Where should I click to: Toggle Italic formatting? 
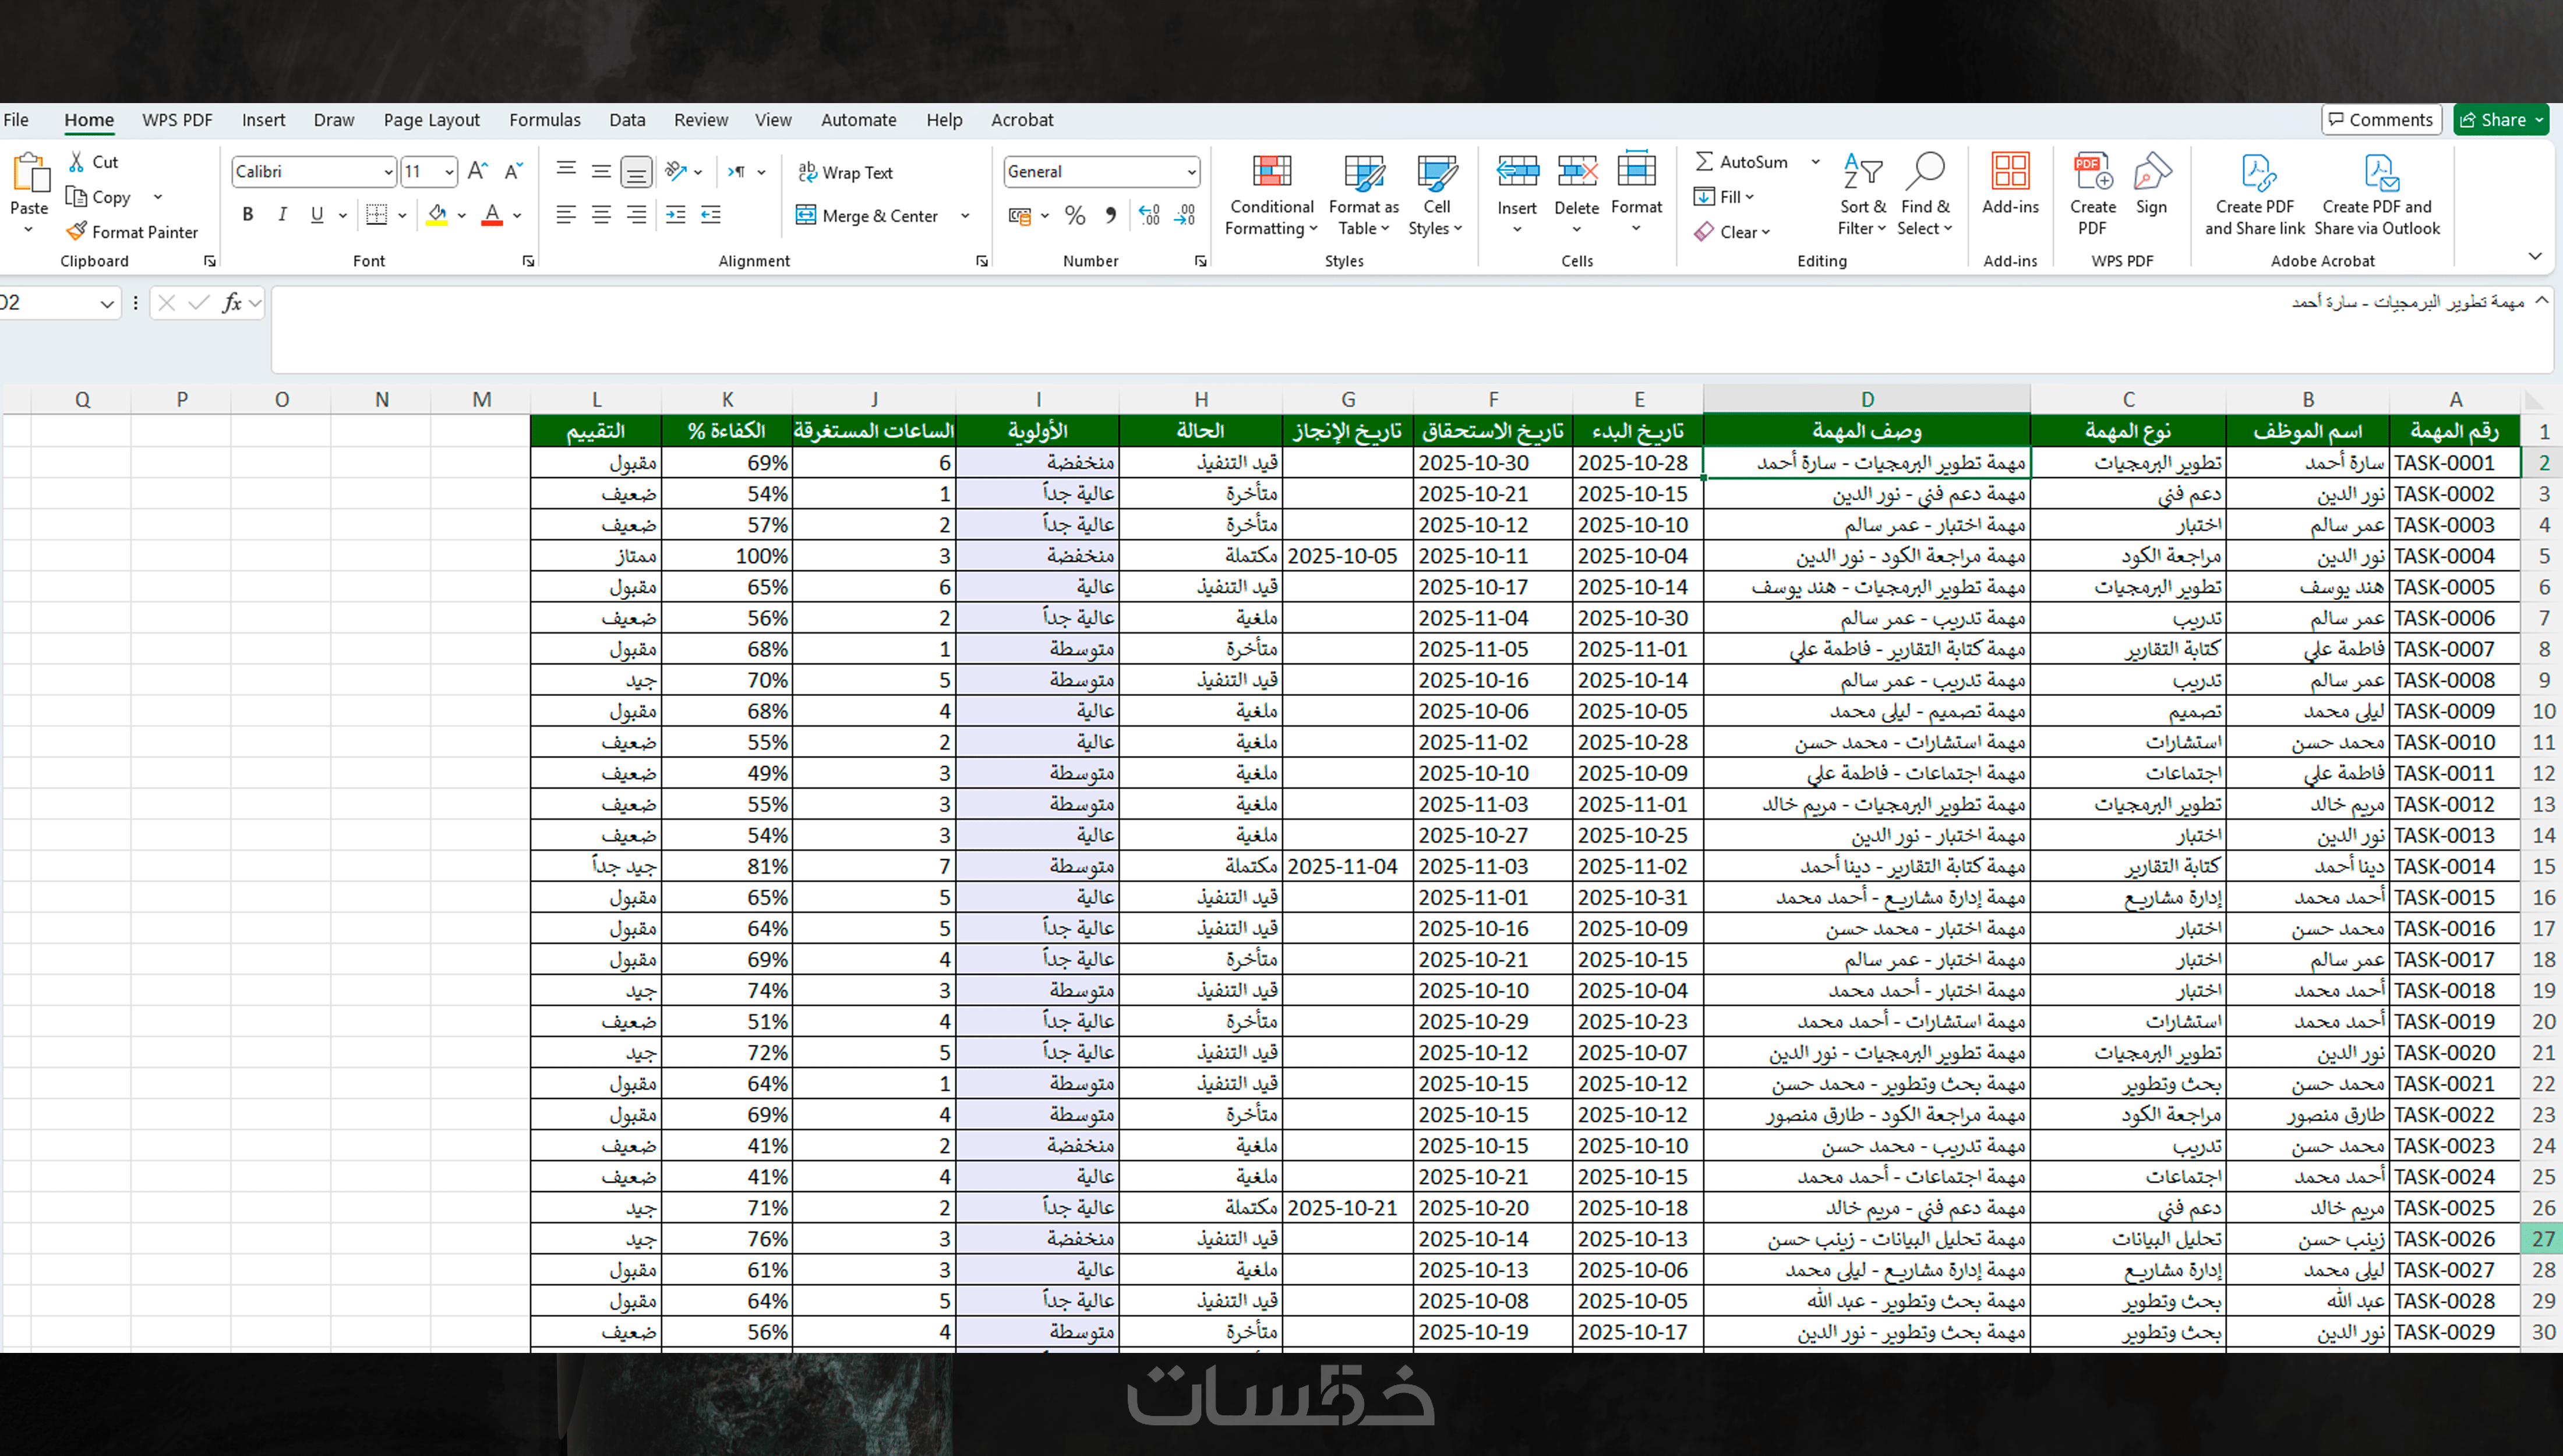(x=283, y=215)
